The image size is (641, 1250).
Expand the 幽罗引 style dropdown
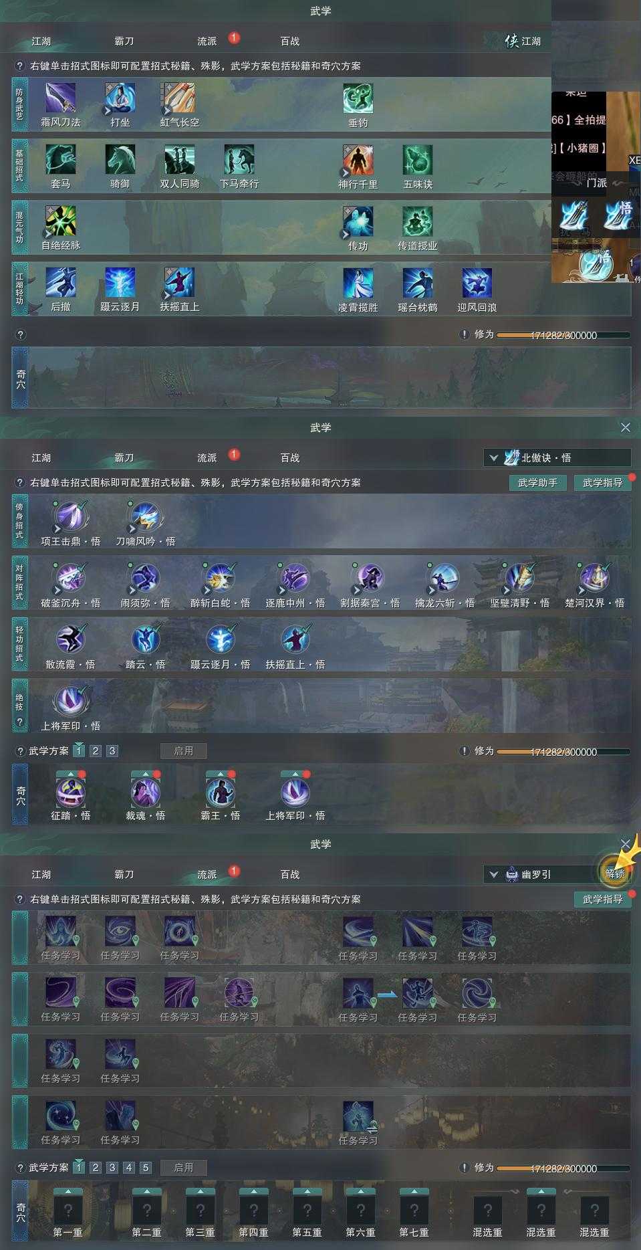(540, 874)
